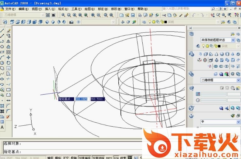Open the 帮助(H) menu
This screenshot has width=241, height=159.
click(x=142, y=9)
